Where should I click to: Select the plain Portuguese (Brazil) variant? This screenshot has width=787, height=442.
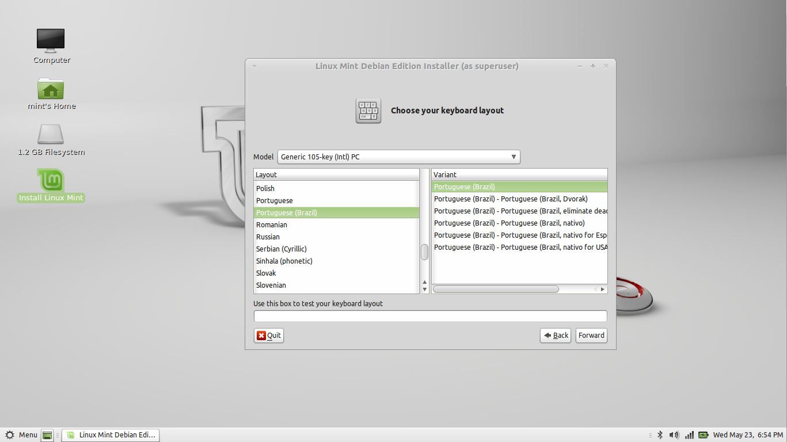519,187
